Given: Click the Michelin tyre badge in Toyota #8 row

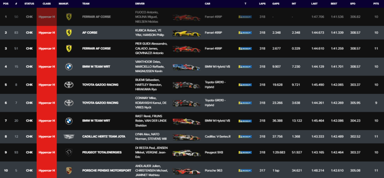Looking at the screenshot, I should pos(245,85).
